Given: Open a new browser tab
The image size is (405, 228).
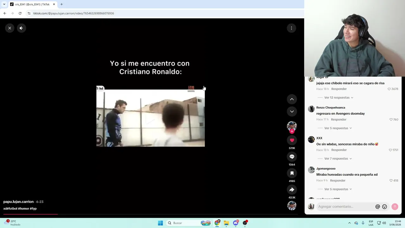Looking at the screenshot, I should point(61,4).
